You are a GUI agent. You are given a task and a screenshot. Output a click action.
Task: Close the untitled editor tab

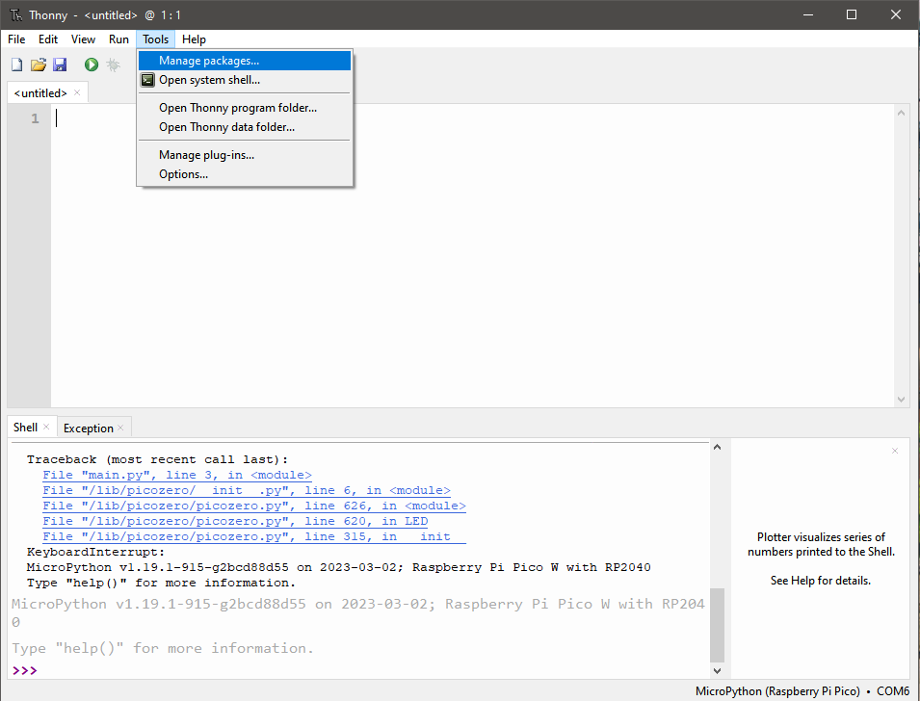[x=78, y=93]
